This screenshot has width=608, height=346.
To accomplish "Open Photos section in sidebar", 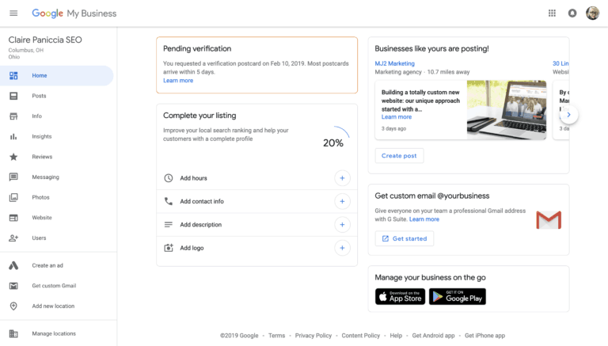I will [x=57, y=197].
